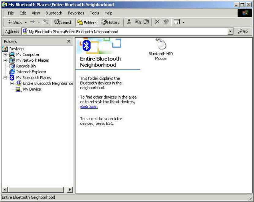The height and width of the screenshot is (202, 254).
Task: Click the title bar window icon
Action: [5, 5]
